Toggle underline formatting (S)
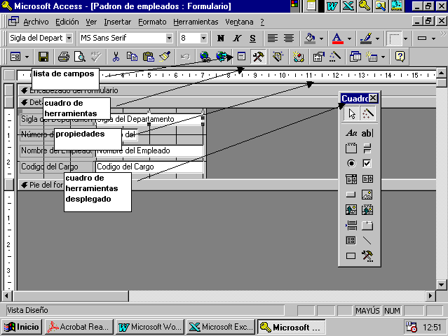Image resolution: width=448 pixels, height=336 pixels. [252, 38]
